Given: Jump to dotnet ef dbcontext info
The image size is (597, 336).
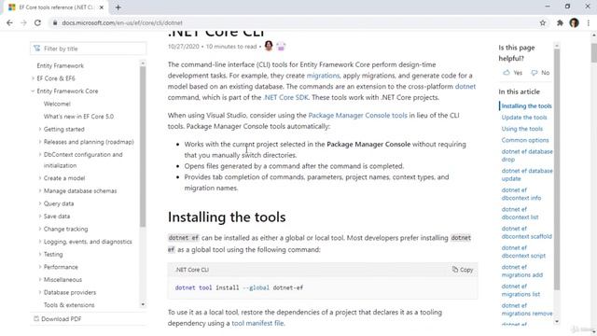Looking at the screenshot, I should point(521,194).
